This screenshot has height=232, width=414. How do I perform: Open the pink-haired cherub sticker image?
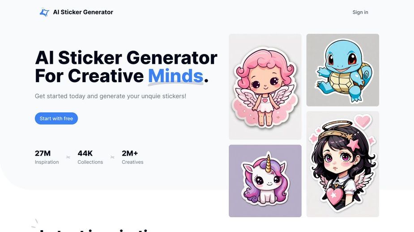(265, 87)
